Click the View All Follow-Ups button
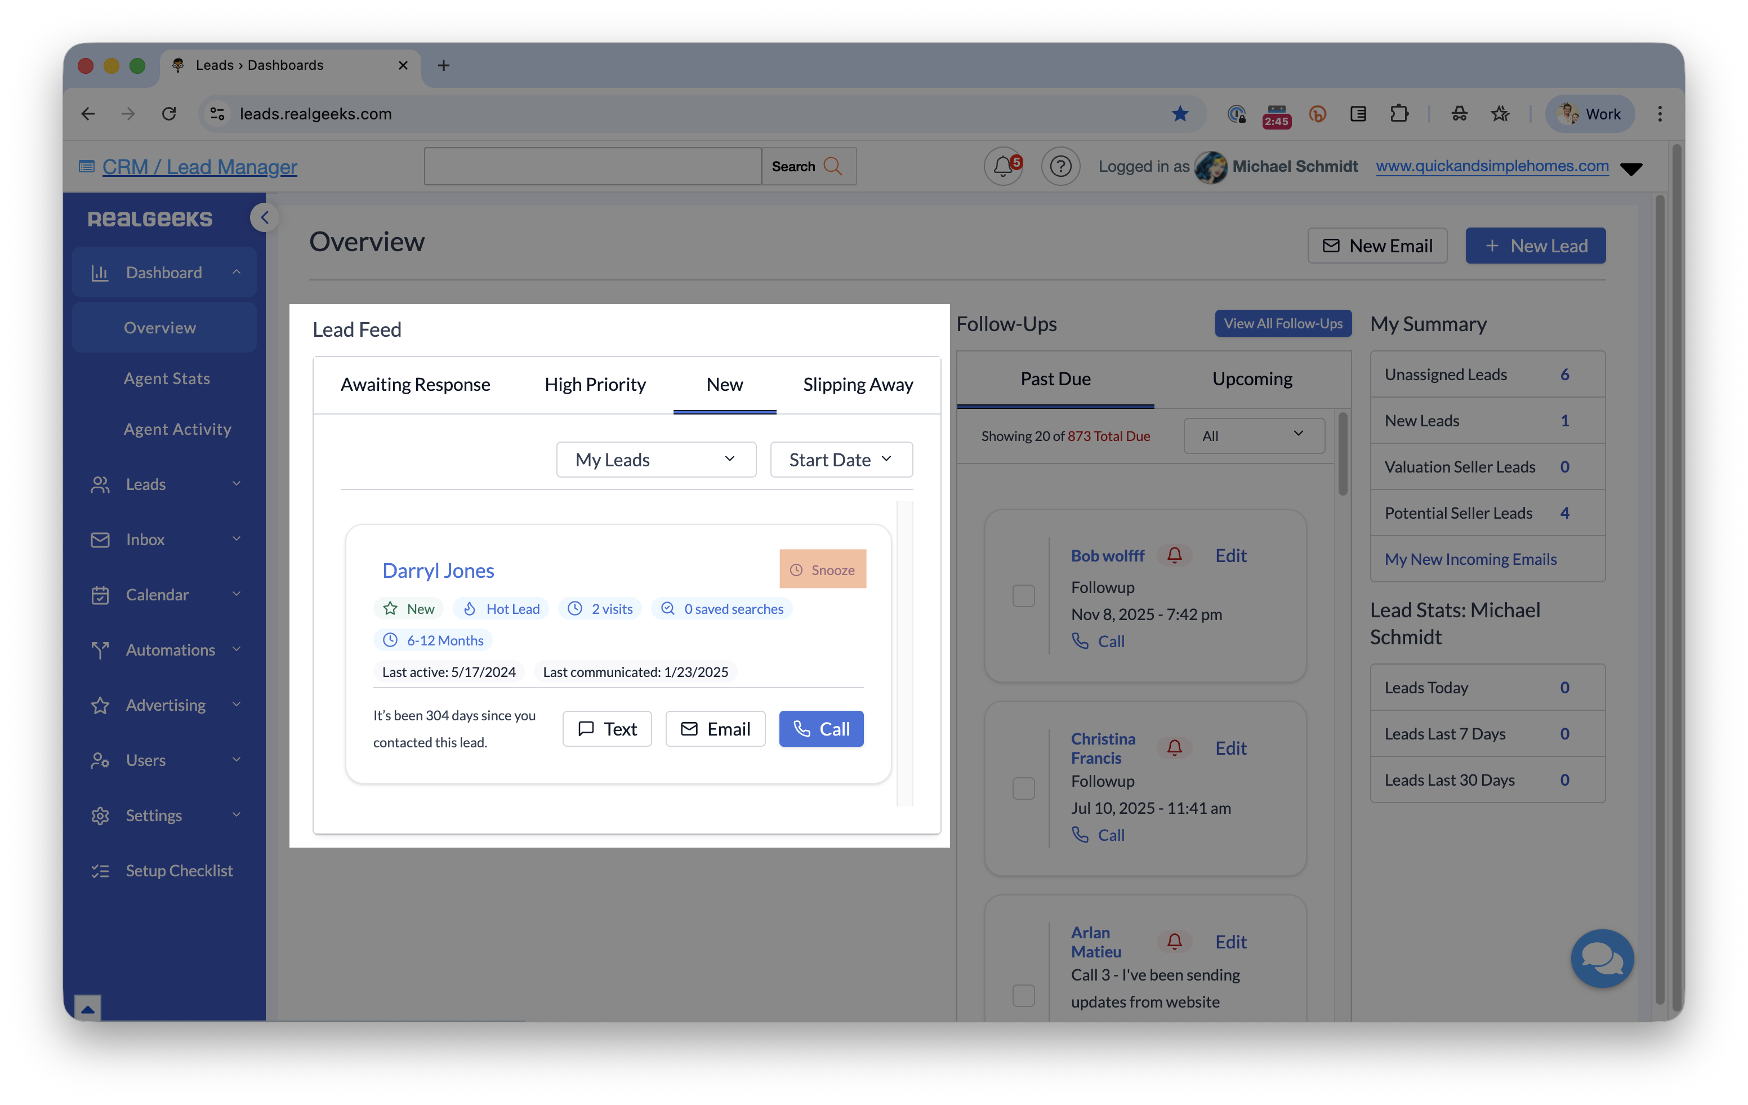Viewport: 1748px width, 1105px height. [1283, 323]
